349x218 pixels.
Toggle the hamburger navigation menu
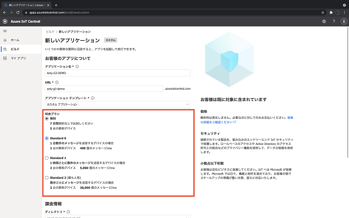point(5,31)
